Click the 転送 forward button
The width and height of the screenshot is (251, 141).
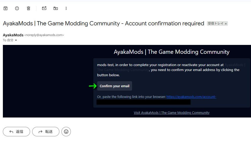coord(46,132)
